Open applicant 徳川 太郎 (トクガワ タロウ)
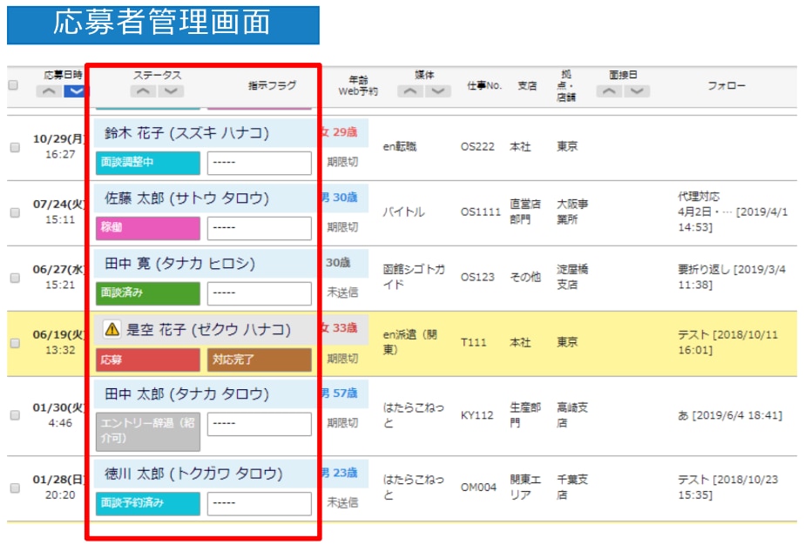The image size is (804, 545). pyautogui.click(x=193, y=474)
